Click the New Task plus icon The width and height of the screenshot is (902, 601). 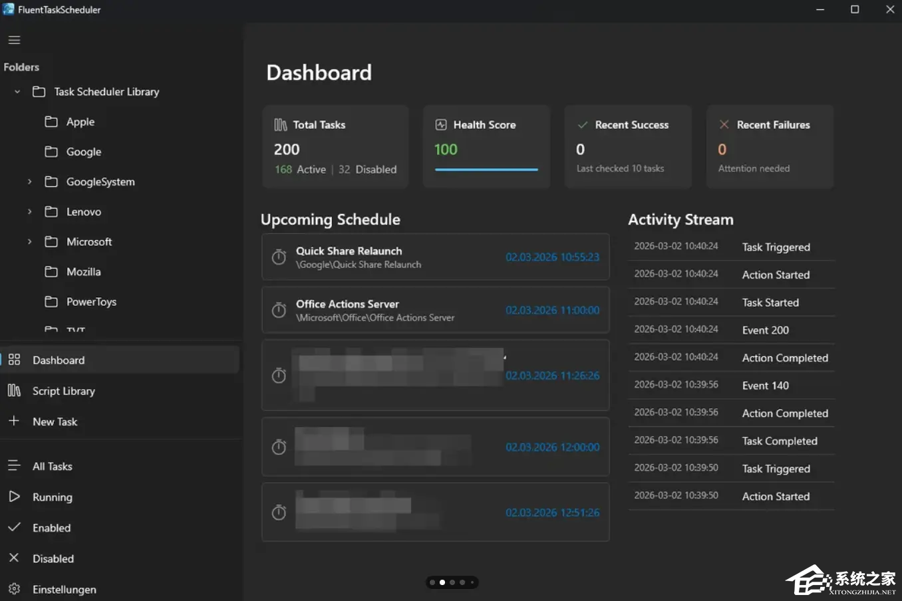pyautogui.click(x=14, y=421)
